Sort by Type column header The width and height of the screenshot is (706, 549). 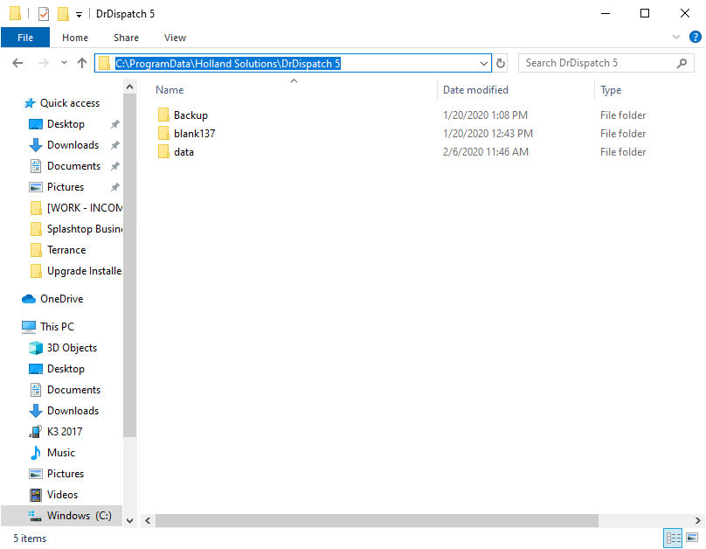(611, 90)
